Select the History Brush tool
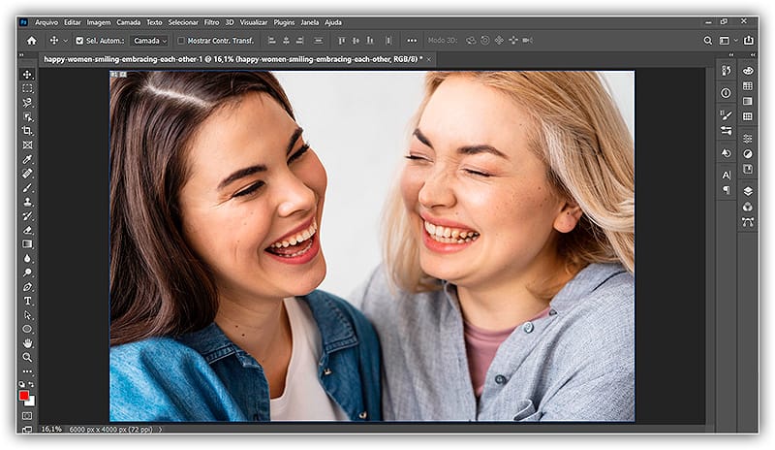 coord(27,216)
